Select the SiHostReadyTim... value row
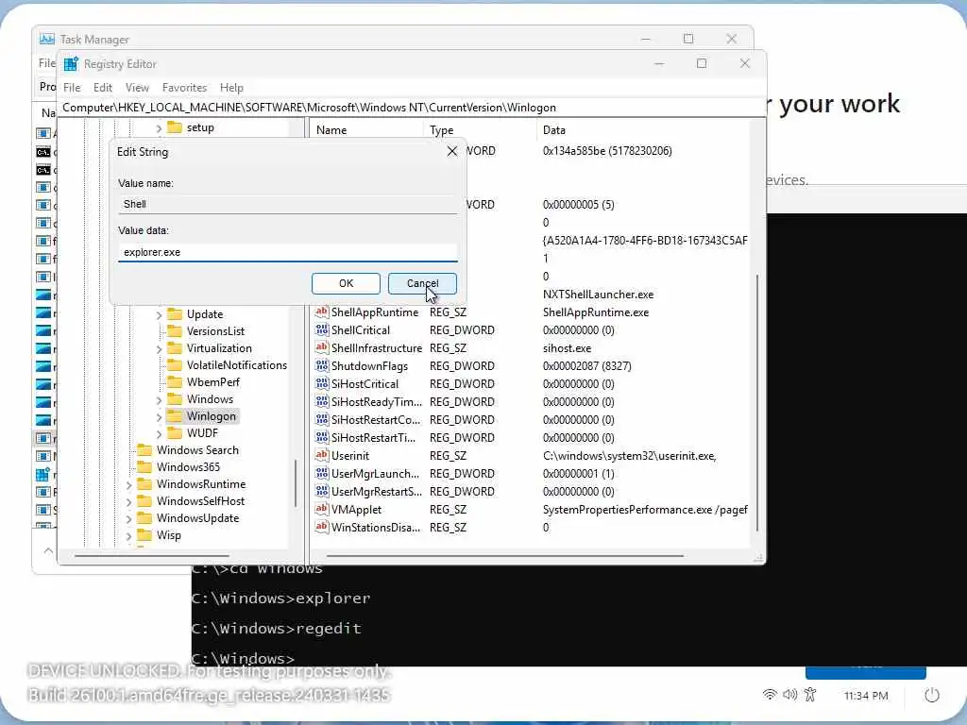The width and height of the screenshot is (967, 725). tap(531, 402)
